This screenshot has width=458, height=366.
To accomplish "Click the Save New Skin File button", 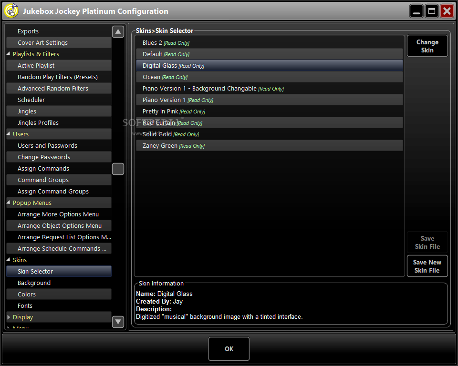I will (x=427, y=266).
